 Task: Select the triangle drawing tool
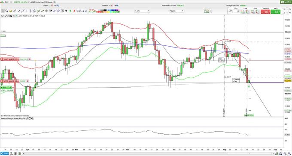(86, 11)
